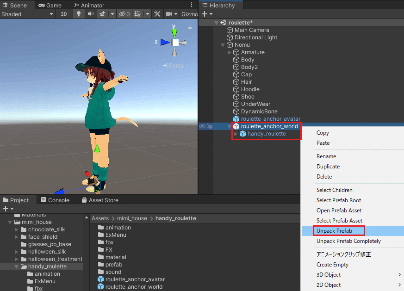Open the Gizmos menu
Image resolution: width=404 pixels, height=291 pixels.
189,14
